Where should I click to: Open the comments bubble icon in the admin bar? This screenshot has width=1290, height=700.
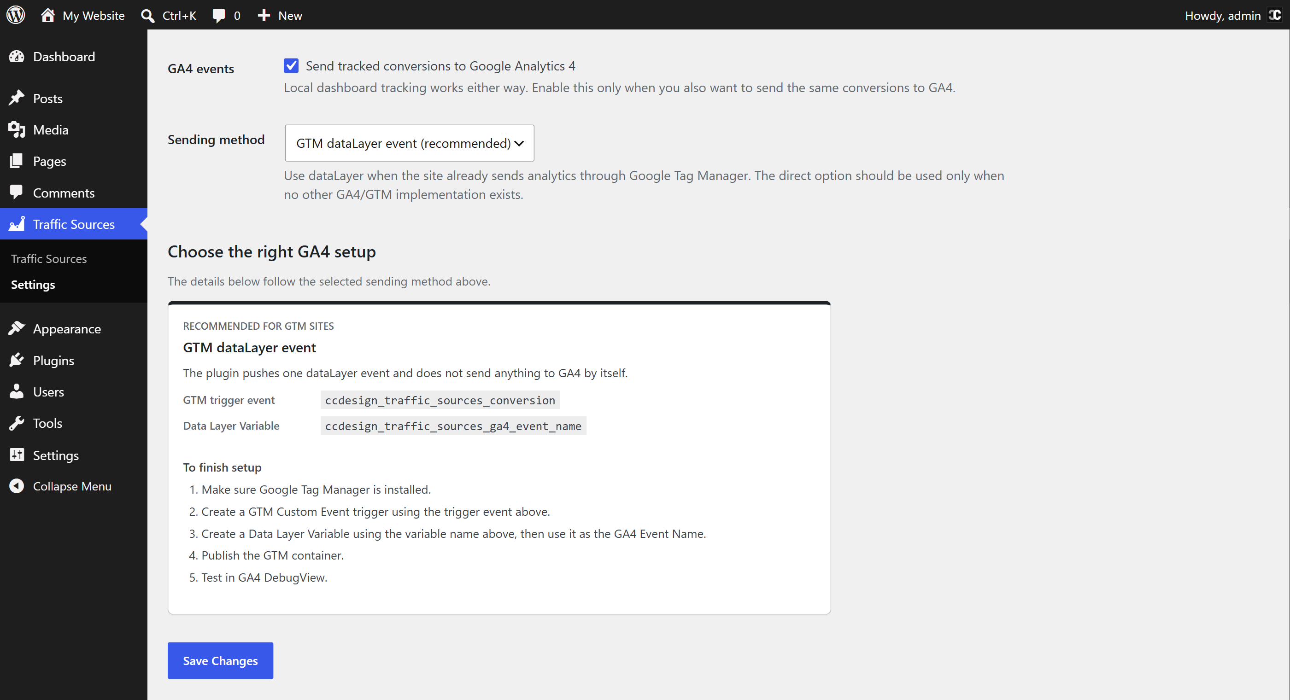click(x=219, y=16)
